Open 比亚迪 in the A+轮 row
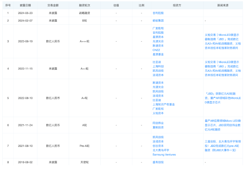Viewport: 245px width, 169px height. pyautogui.click(x=157, y=100)
